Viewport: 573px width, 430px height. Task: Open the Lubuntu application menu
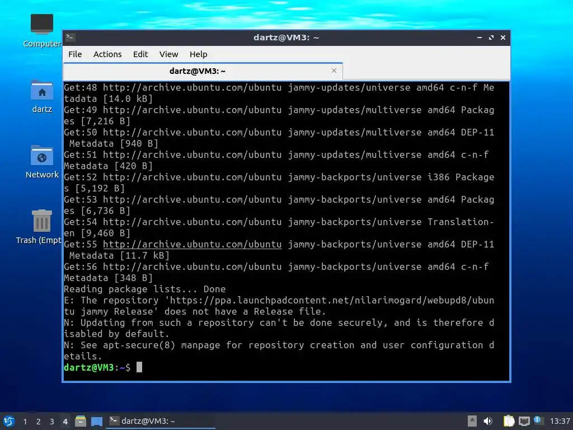(9, 421)
